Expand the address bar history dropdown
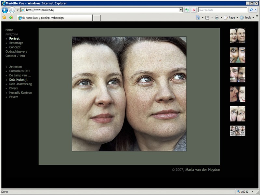The height and width of the screenshot is (195, 260). [181, 10]
